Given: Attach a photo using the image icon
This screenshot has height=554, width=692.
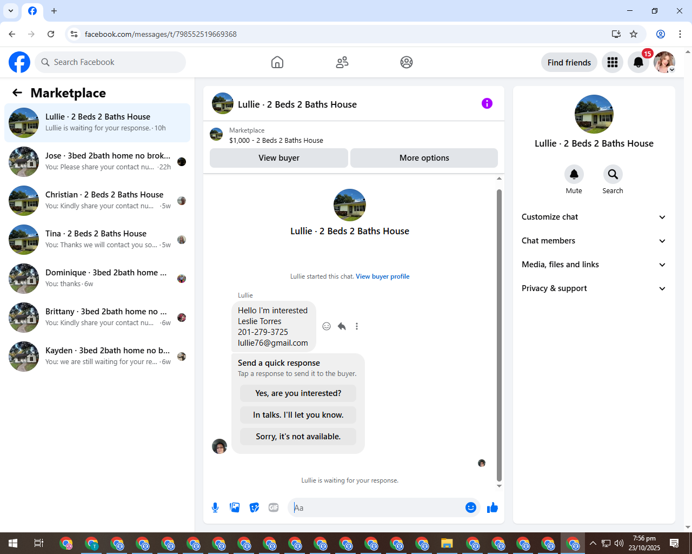Looking at the screenshot, I should (235, 507).
